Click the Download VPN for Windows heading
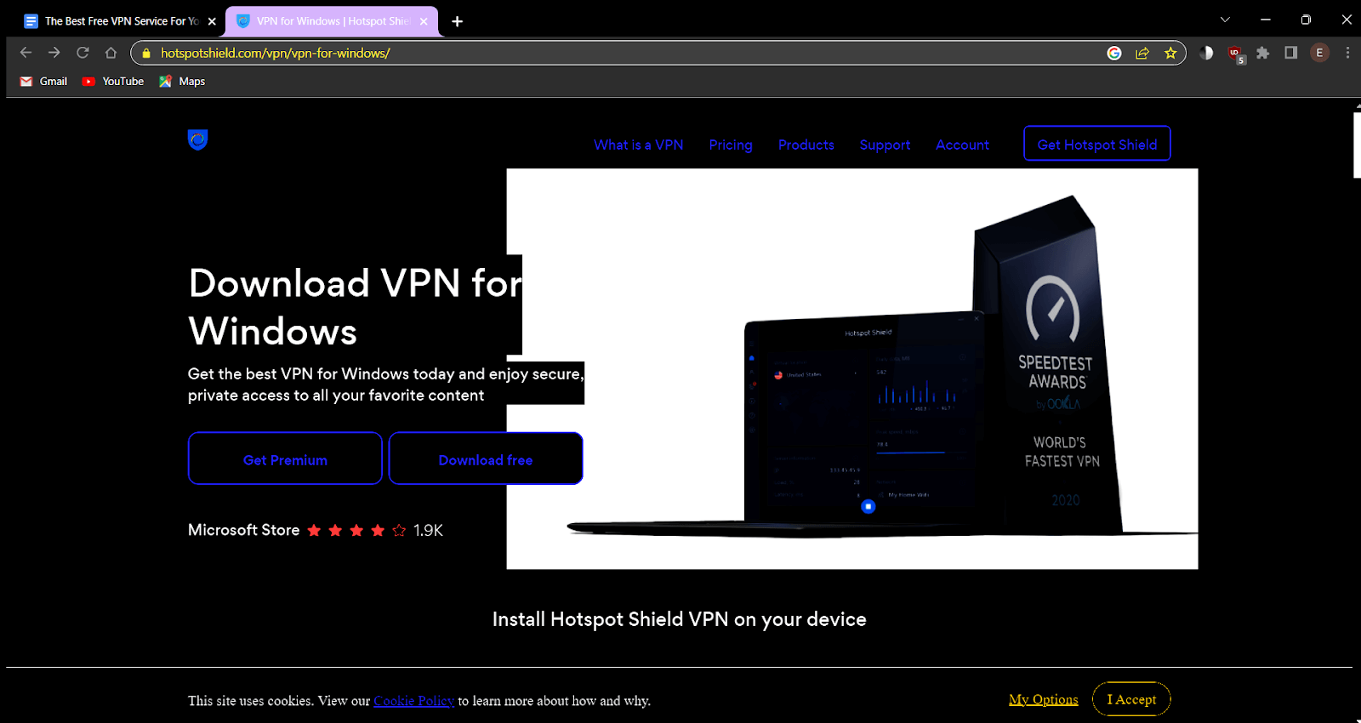Viewport: 1361px width, 723px height. 356,307
